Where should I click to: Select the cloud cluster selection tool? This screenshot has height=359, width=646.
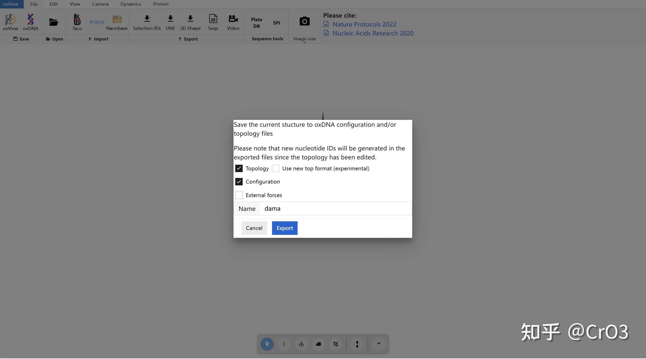pyautogui.click(x=319, y=344)
